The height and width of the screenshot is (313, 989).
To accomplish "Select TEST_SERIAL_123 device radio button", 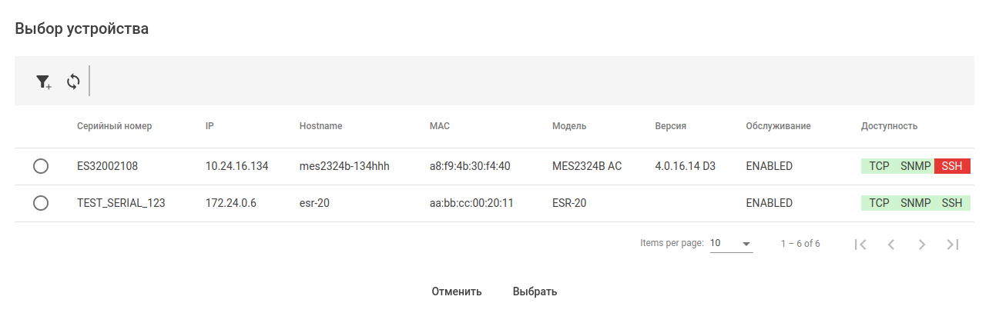I will 41,203.
